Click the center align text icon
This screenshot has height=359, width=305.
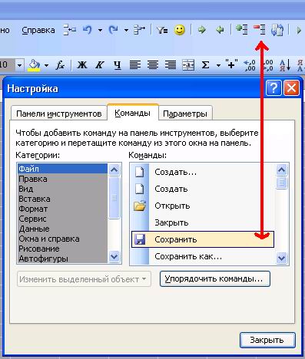click(x=153, y=65)
